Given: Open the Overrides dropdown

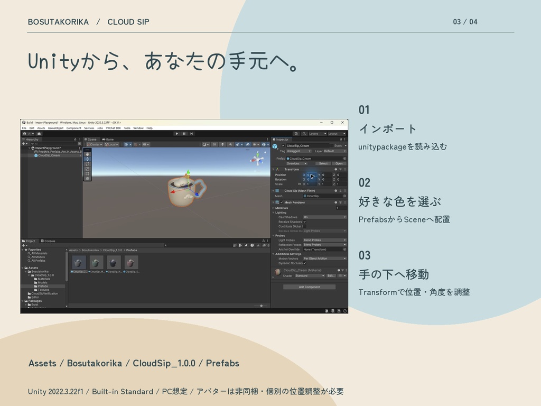Looking at the screenshot, I should (x=296, y=164).
